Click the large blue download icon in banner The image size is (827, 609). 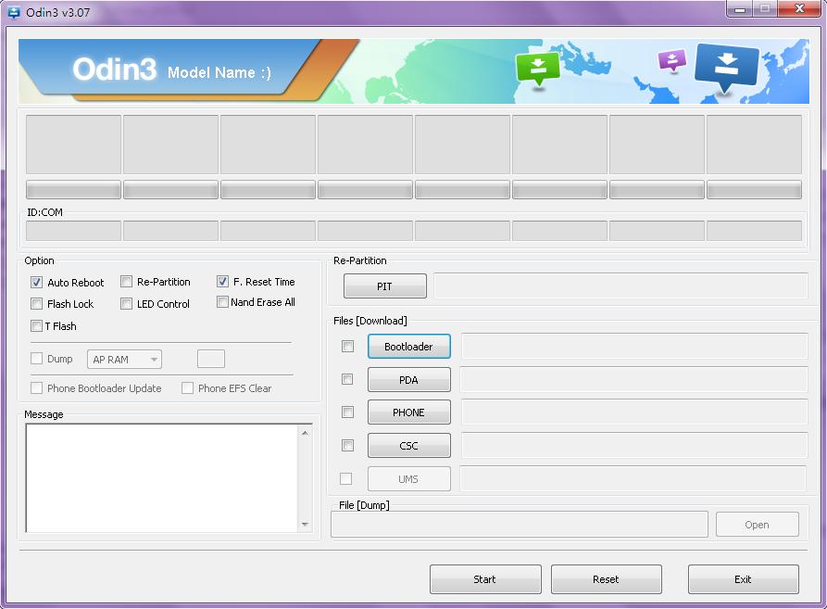tap(726, 67)
